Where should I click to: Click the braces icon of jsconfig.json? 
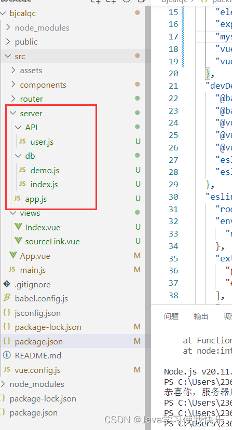click(7, 313)
